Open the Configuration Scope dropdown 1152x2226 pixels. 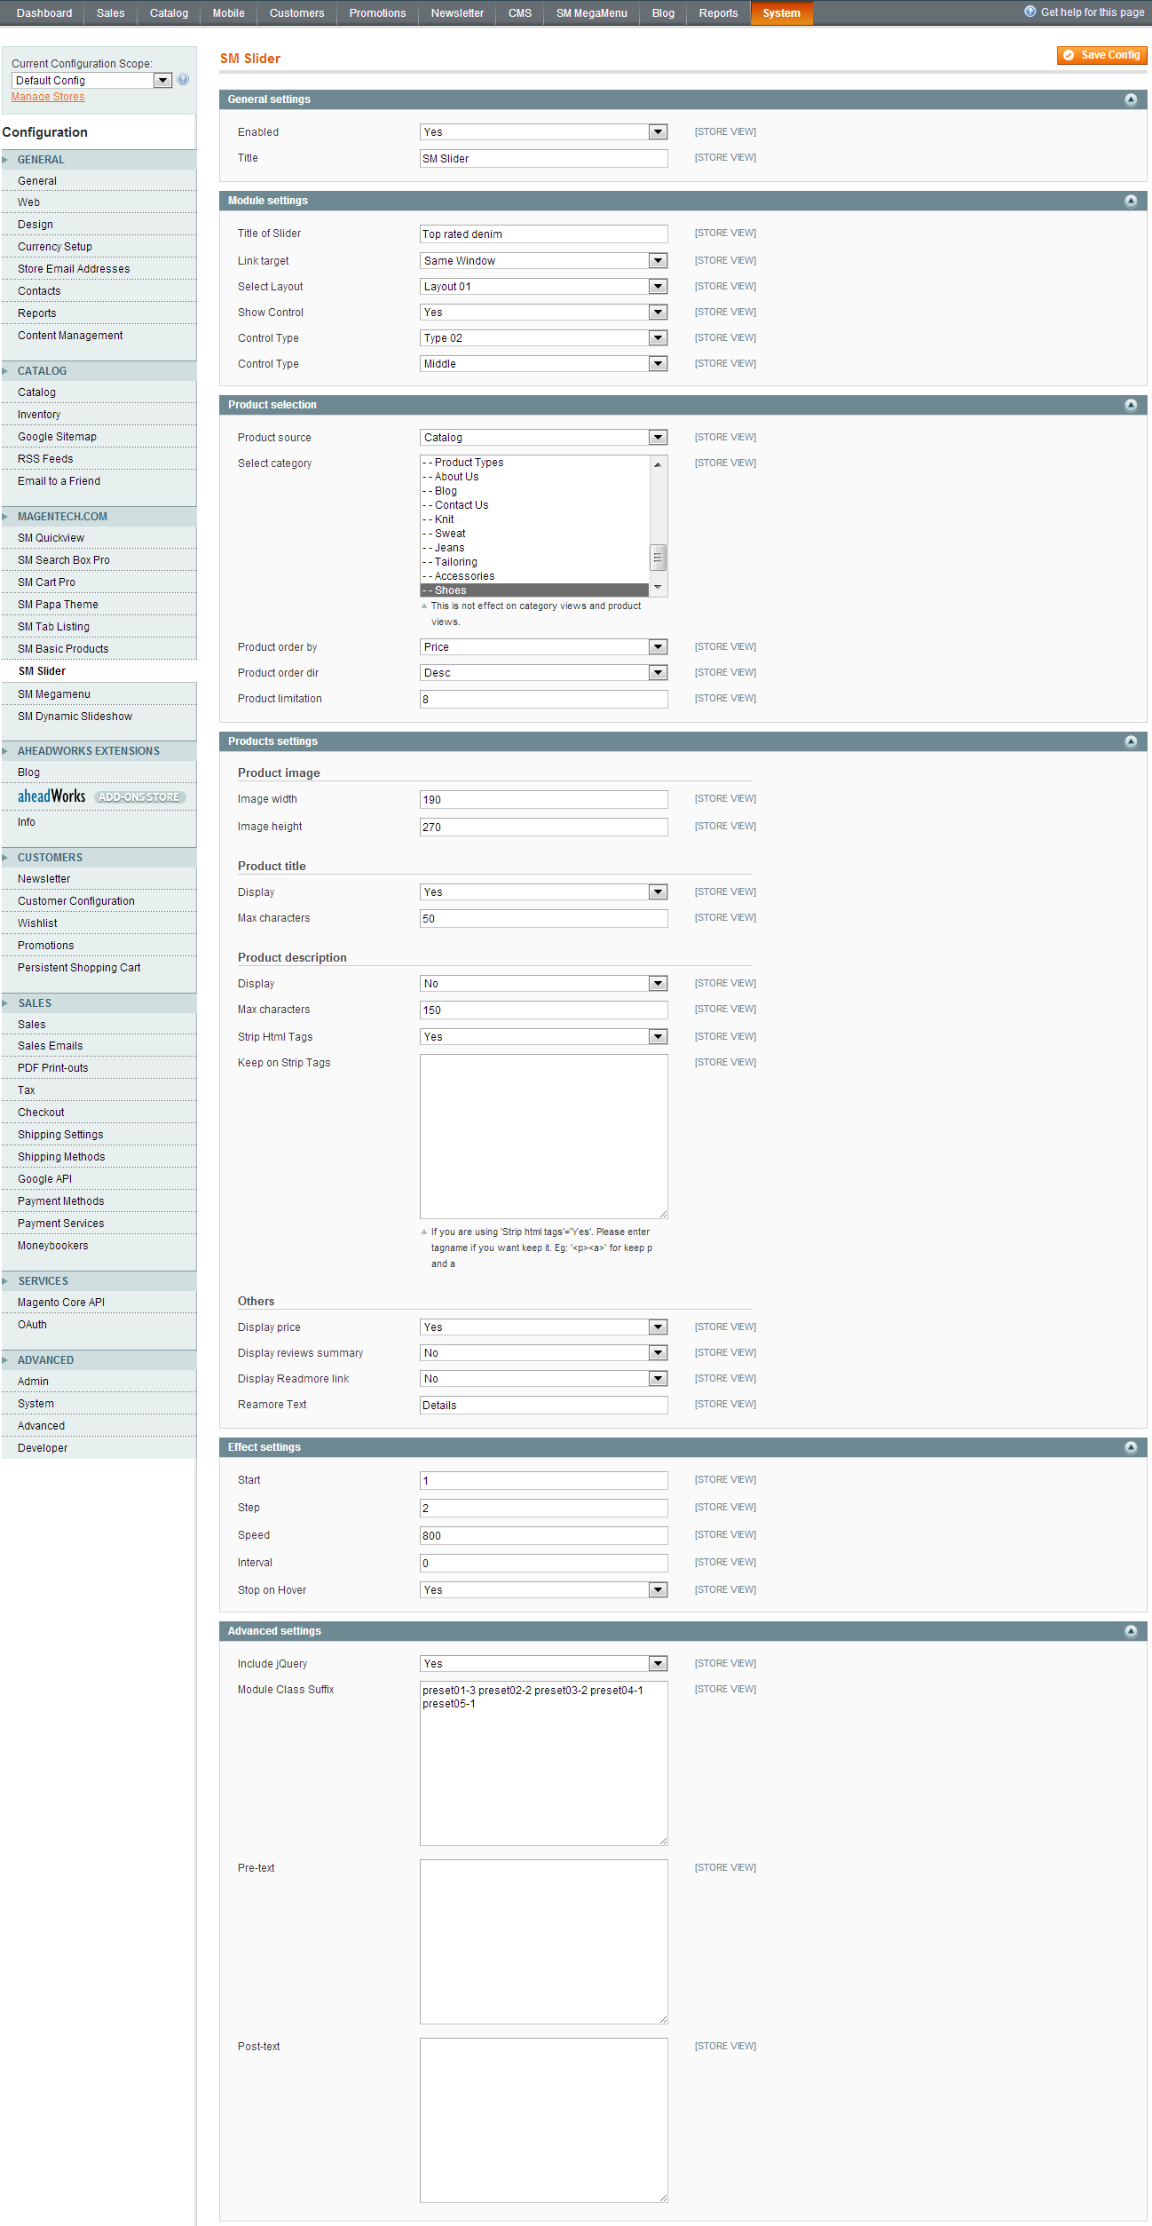[x=91, y=81]
